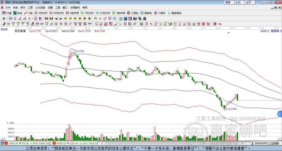Select the crosshair cursor tool

100,19
